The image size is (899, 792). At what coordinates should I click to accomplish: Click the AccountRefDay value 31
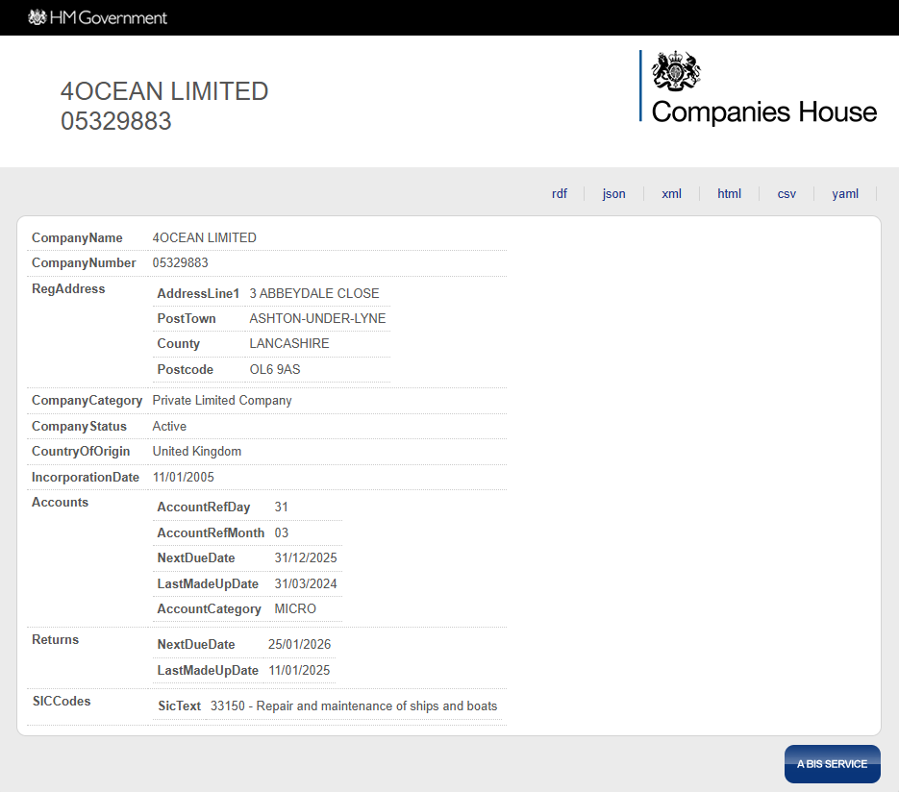(x=281, y=507)
